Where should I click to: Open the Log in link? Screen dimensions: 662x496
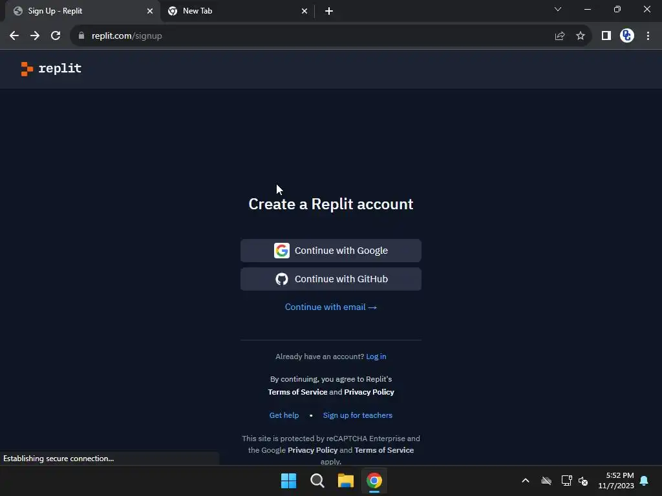tap(376, 356)
